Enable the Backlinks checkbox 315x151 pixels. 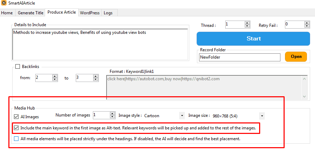[x=18, y=66]
